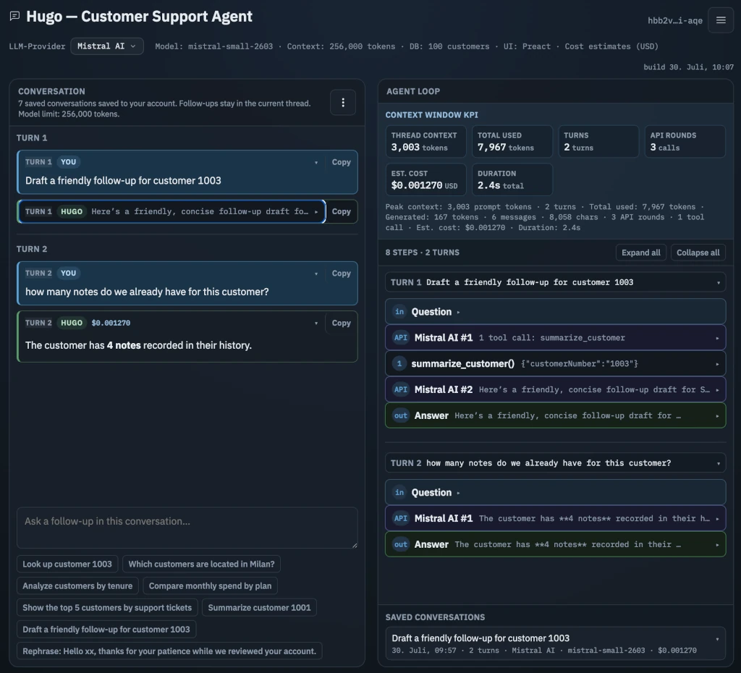Expand the Turn 1 Answer step
This screenshot has width=741, height=673.
[x=555, y=415]
